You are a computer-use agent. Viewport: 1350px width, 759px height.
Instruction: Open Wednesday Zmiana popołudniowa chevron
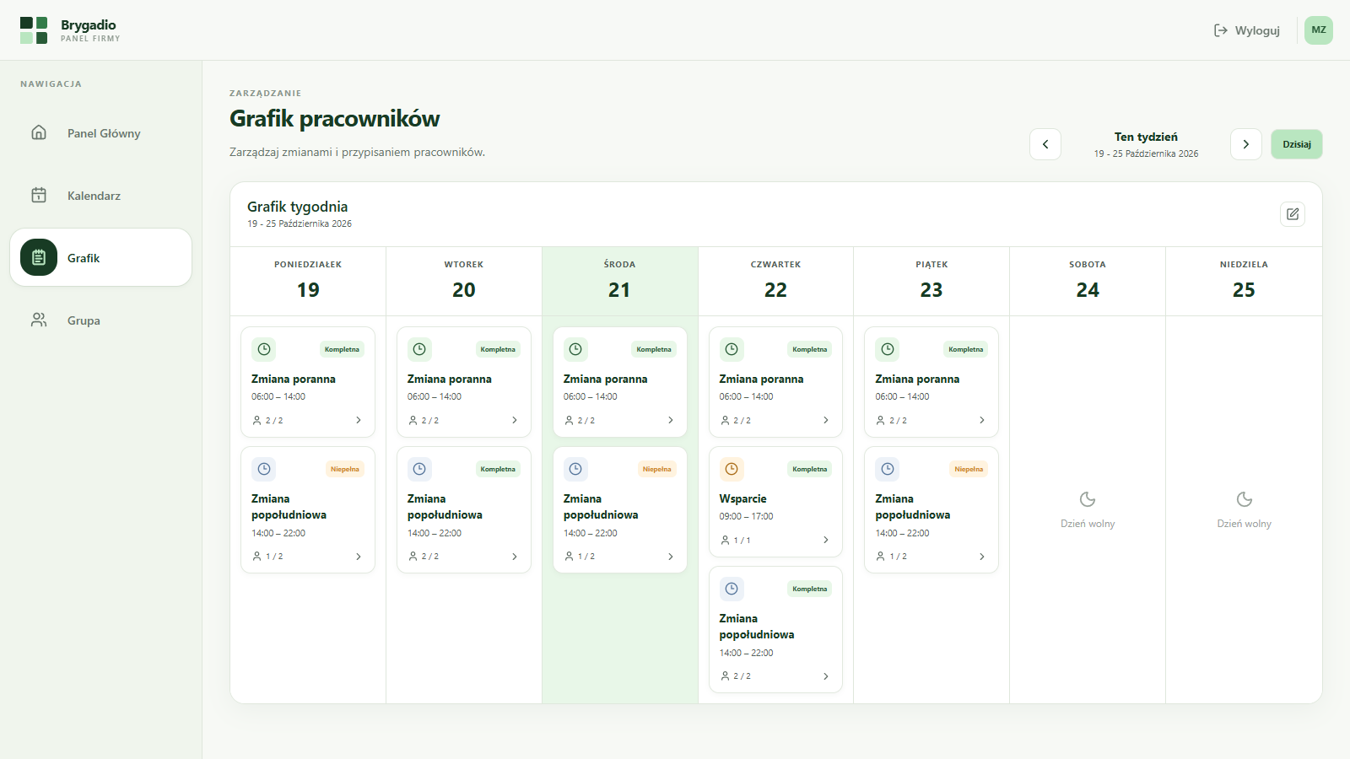[671, 557]
